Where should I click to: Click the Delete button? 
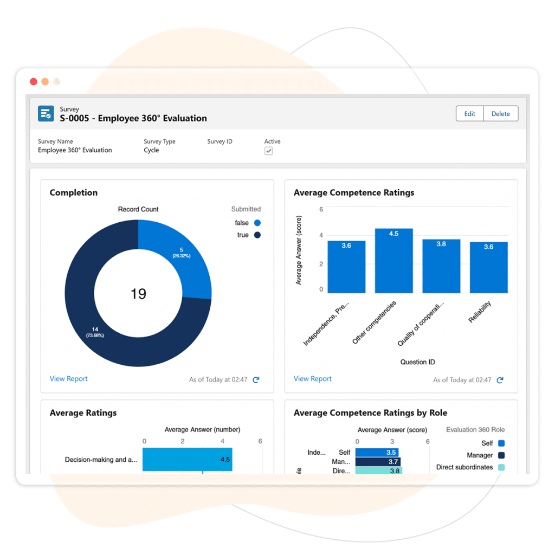pyautogui.click(x=500, y=114)
